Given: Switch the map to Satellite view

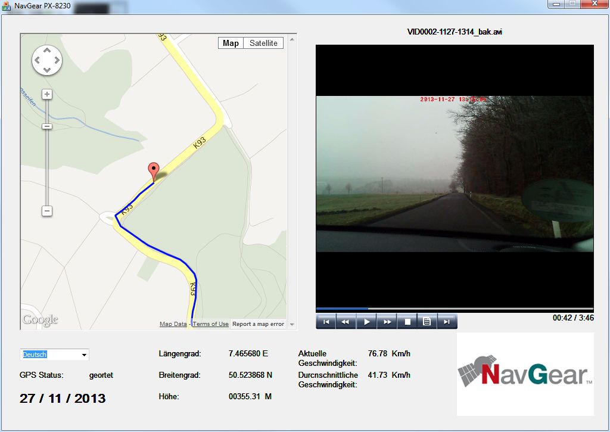Looking at the screenshot, I should [x=263, y=43].
